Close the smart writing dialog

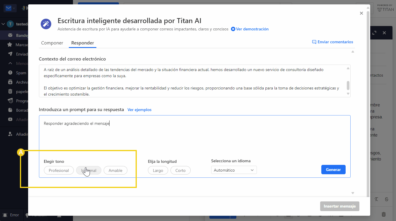(x=361, y=13)
